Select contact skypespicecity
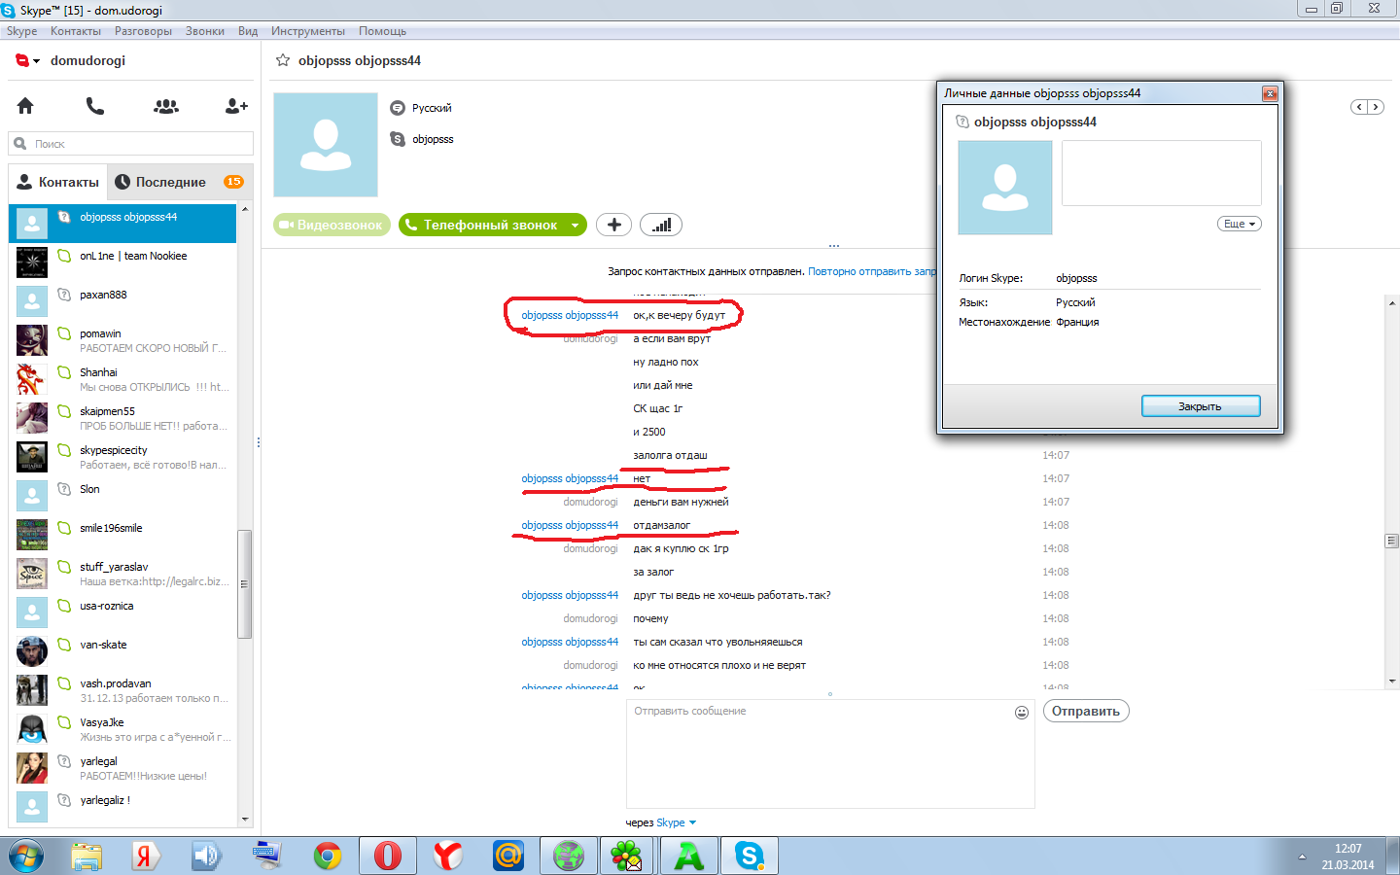The height and width of the screenshot is (875, 1400). [122, 457]
